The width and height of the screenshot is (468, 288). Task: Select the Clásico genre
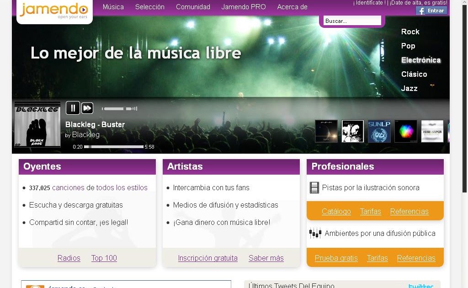pyautogui.click(x=414, y=75)
